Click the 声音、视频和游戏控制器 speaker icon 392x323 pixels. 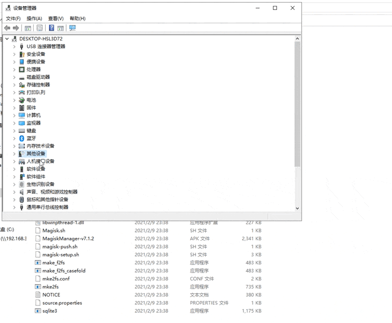pos(22,192)
